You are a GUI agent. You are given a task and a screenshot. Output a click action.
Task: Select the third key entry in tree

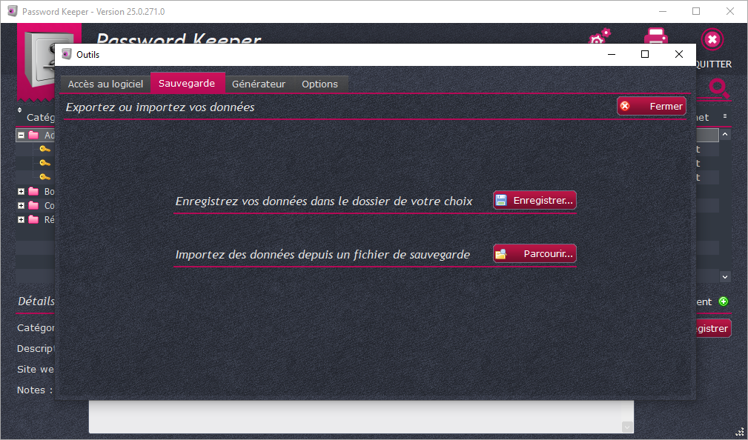[x=44, y=177]
